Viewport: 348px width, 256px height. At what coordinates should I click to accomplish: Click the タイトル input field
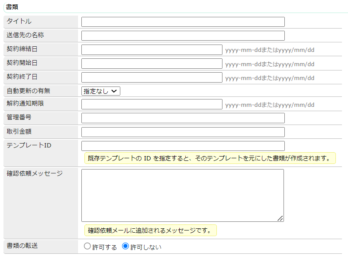coord(182,22)
